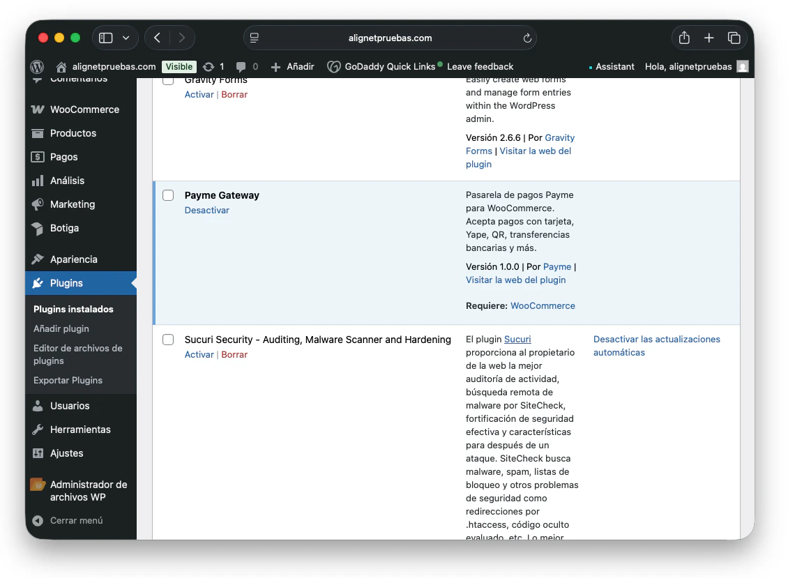Open Añadir plugin submenu item
This screenshot has height=578, width=788.
point(61,328)
